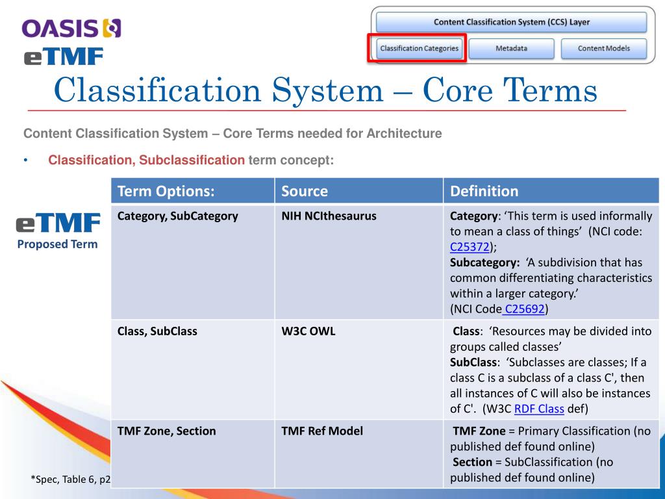Select the 'Category, SubCategory' cell
The width and height of the screenshot is (665, 499).
(192, 262)
